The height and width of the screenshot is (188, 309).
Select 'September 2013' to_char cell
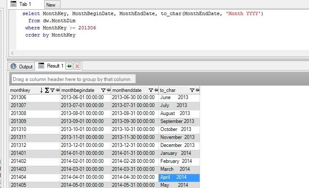pos(179,121)
